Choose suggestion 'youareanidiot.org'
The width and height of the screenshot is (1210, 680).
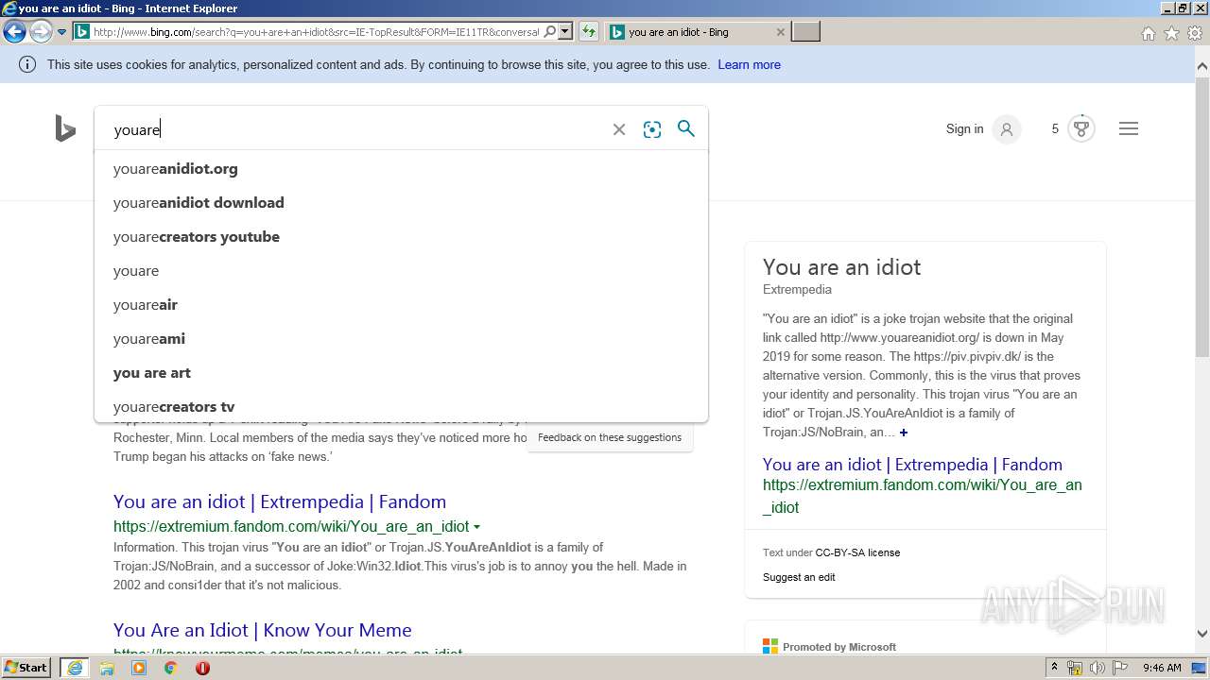pos(401,169)
